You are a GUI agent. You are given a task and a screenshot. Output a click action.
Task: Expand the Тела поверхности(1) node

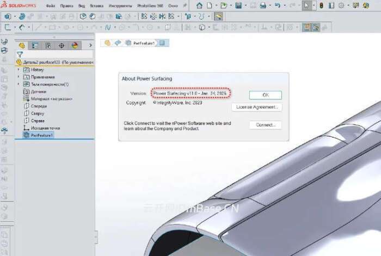click(x=19, y=84)
